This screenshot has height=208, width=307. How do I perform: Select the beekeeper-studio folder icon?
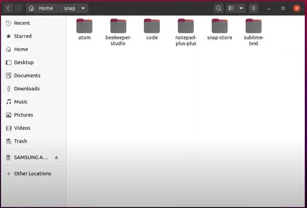click(x=118, y=26)
